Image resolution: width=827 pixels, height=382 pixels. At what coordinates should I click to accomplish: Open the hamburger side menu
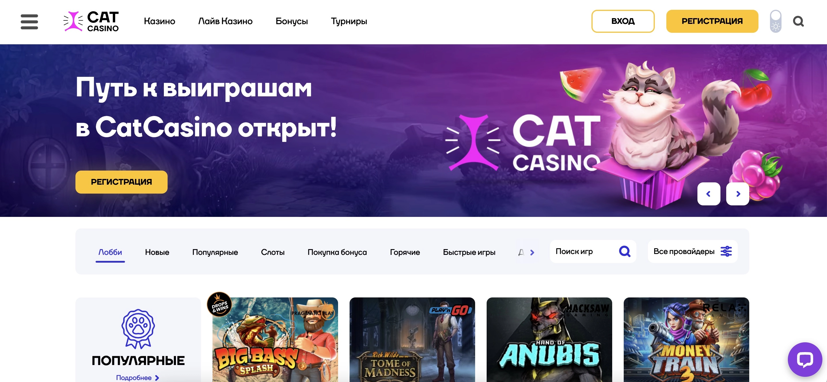point(29,22)
